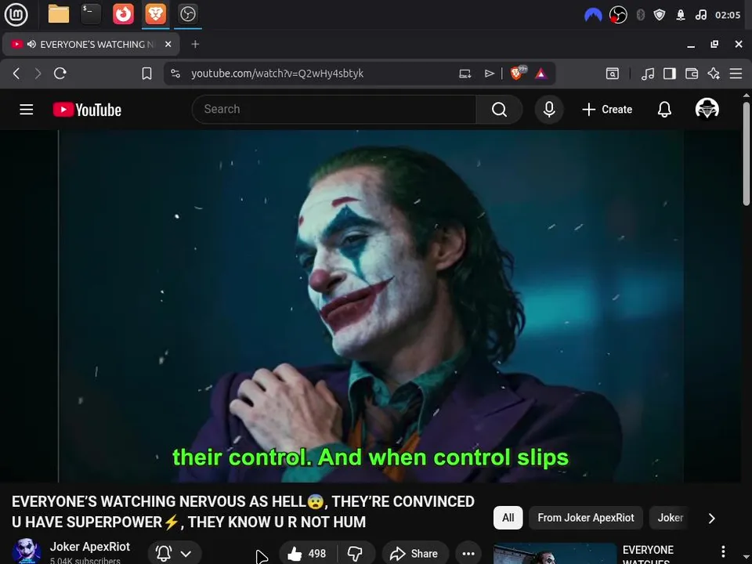The width and height of the screenshot is (752, 564).
Task: Like the video with 498 likes
Action: [307, 554]
